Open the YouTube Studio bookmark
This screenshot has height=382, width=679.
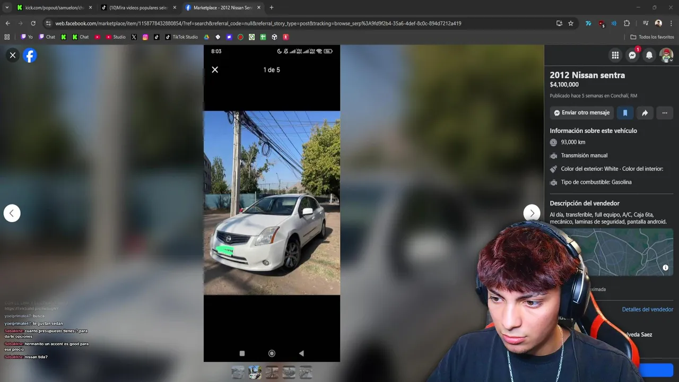point(116,37)
